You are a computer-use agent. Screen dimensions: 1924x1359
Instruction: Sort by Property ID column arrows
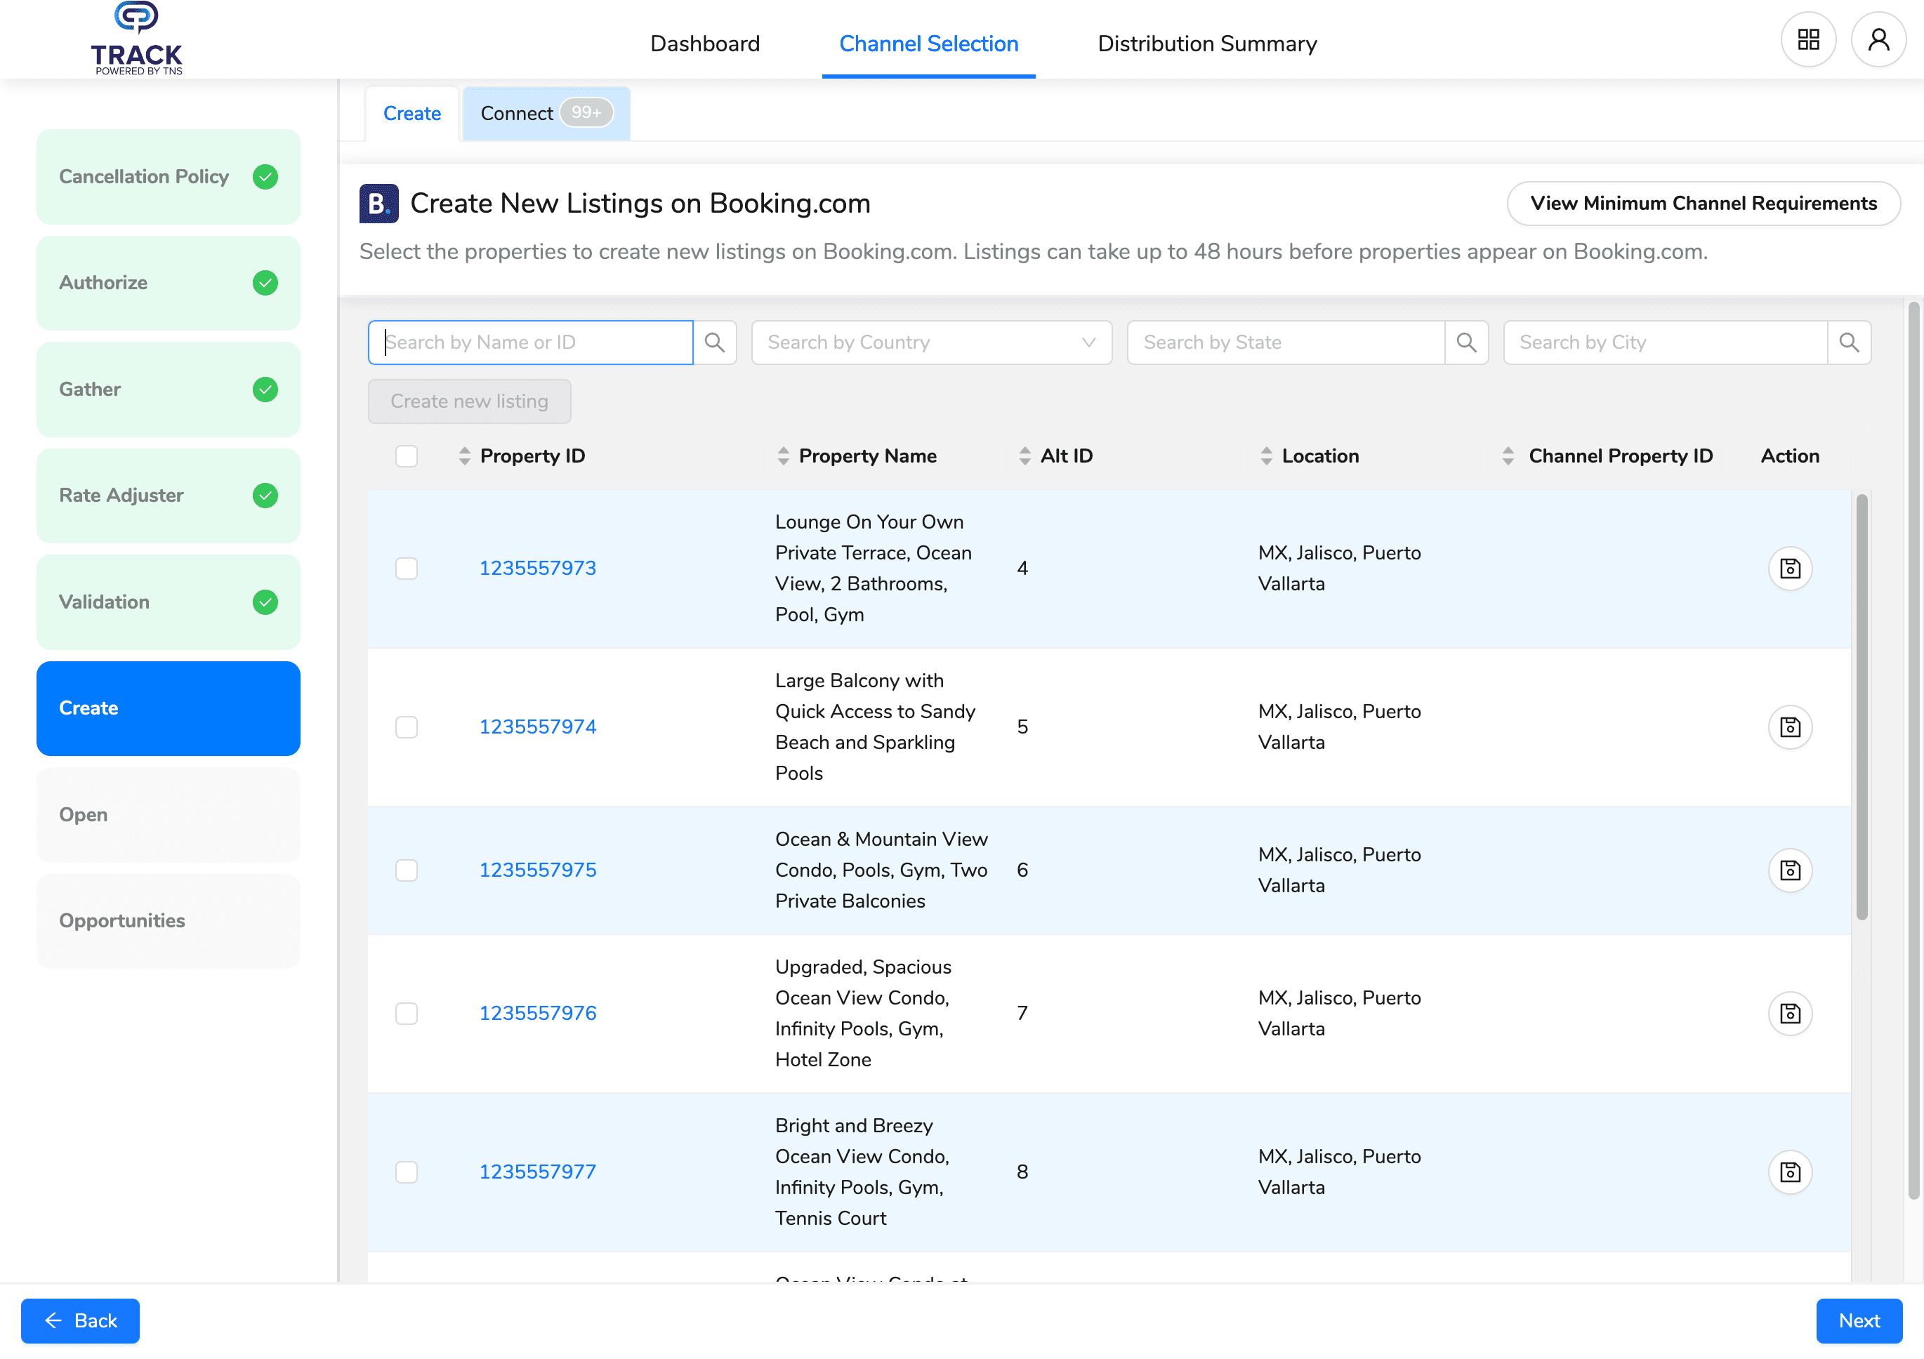(464, 457)
